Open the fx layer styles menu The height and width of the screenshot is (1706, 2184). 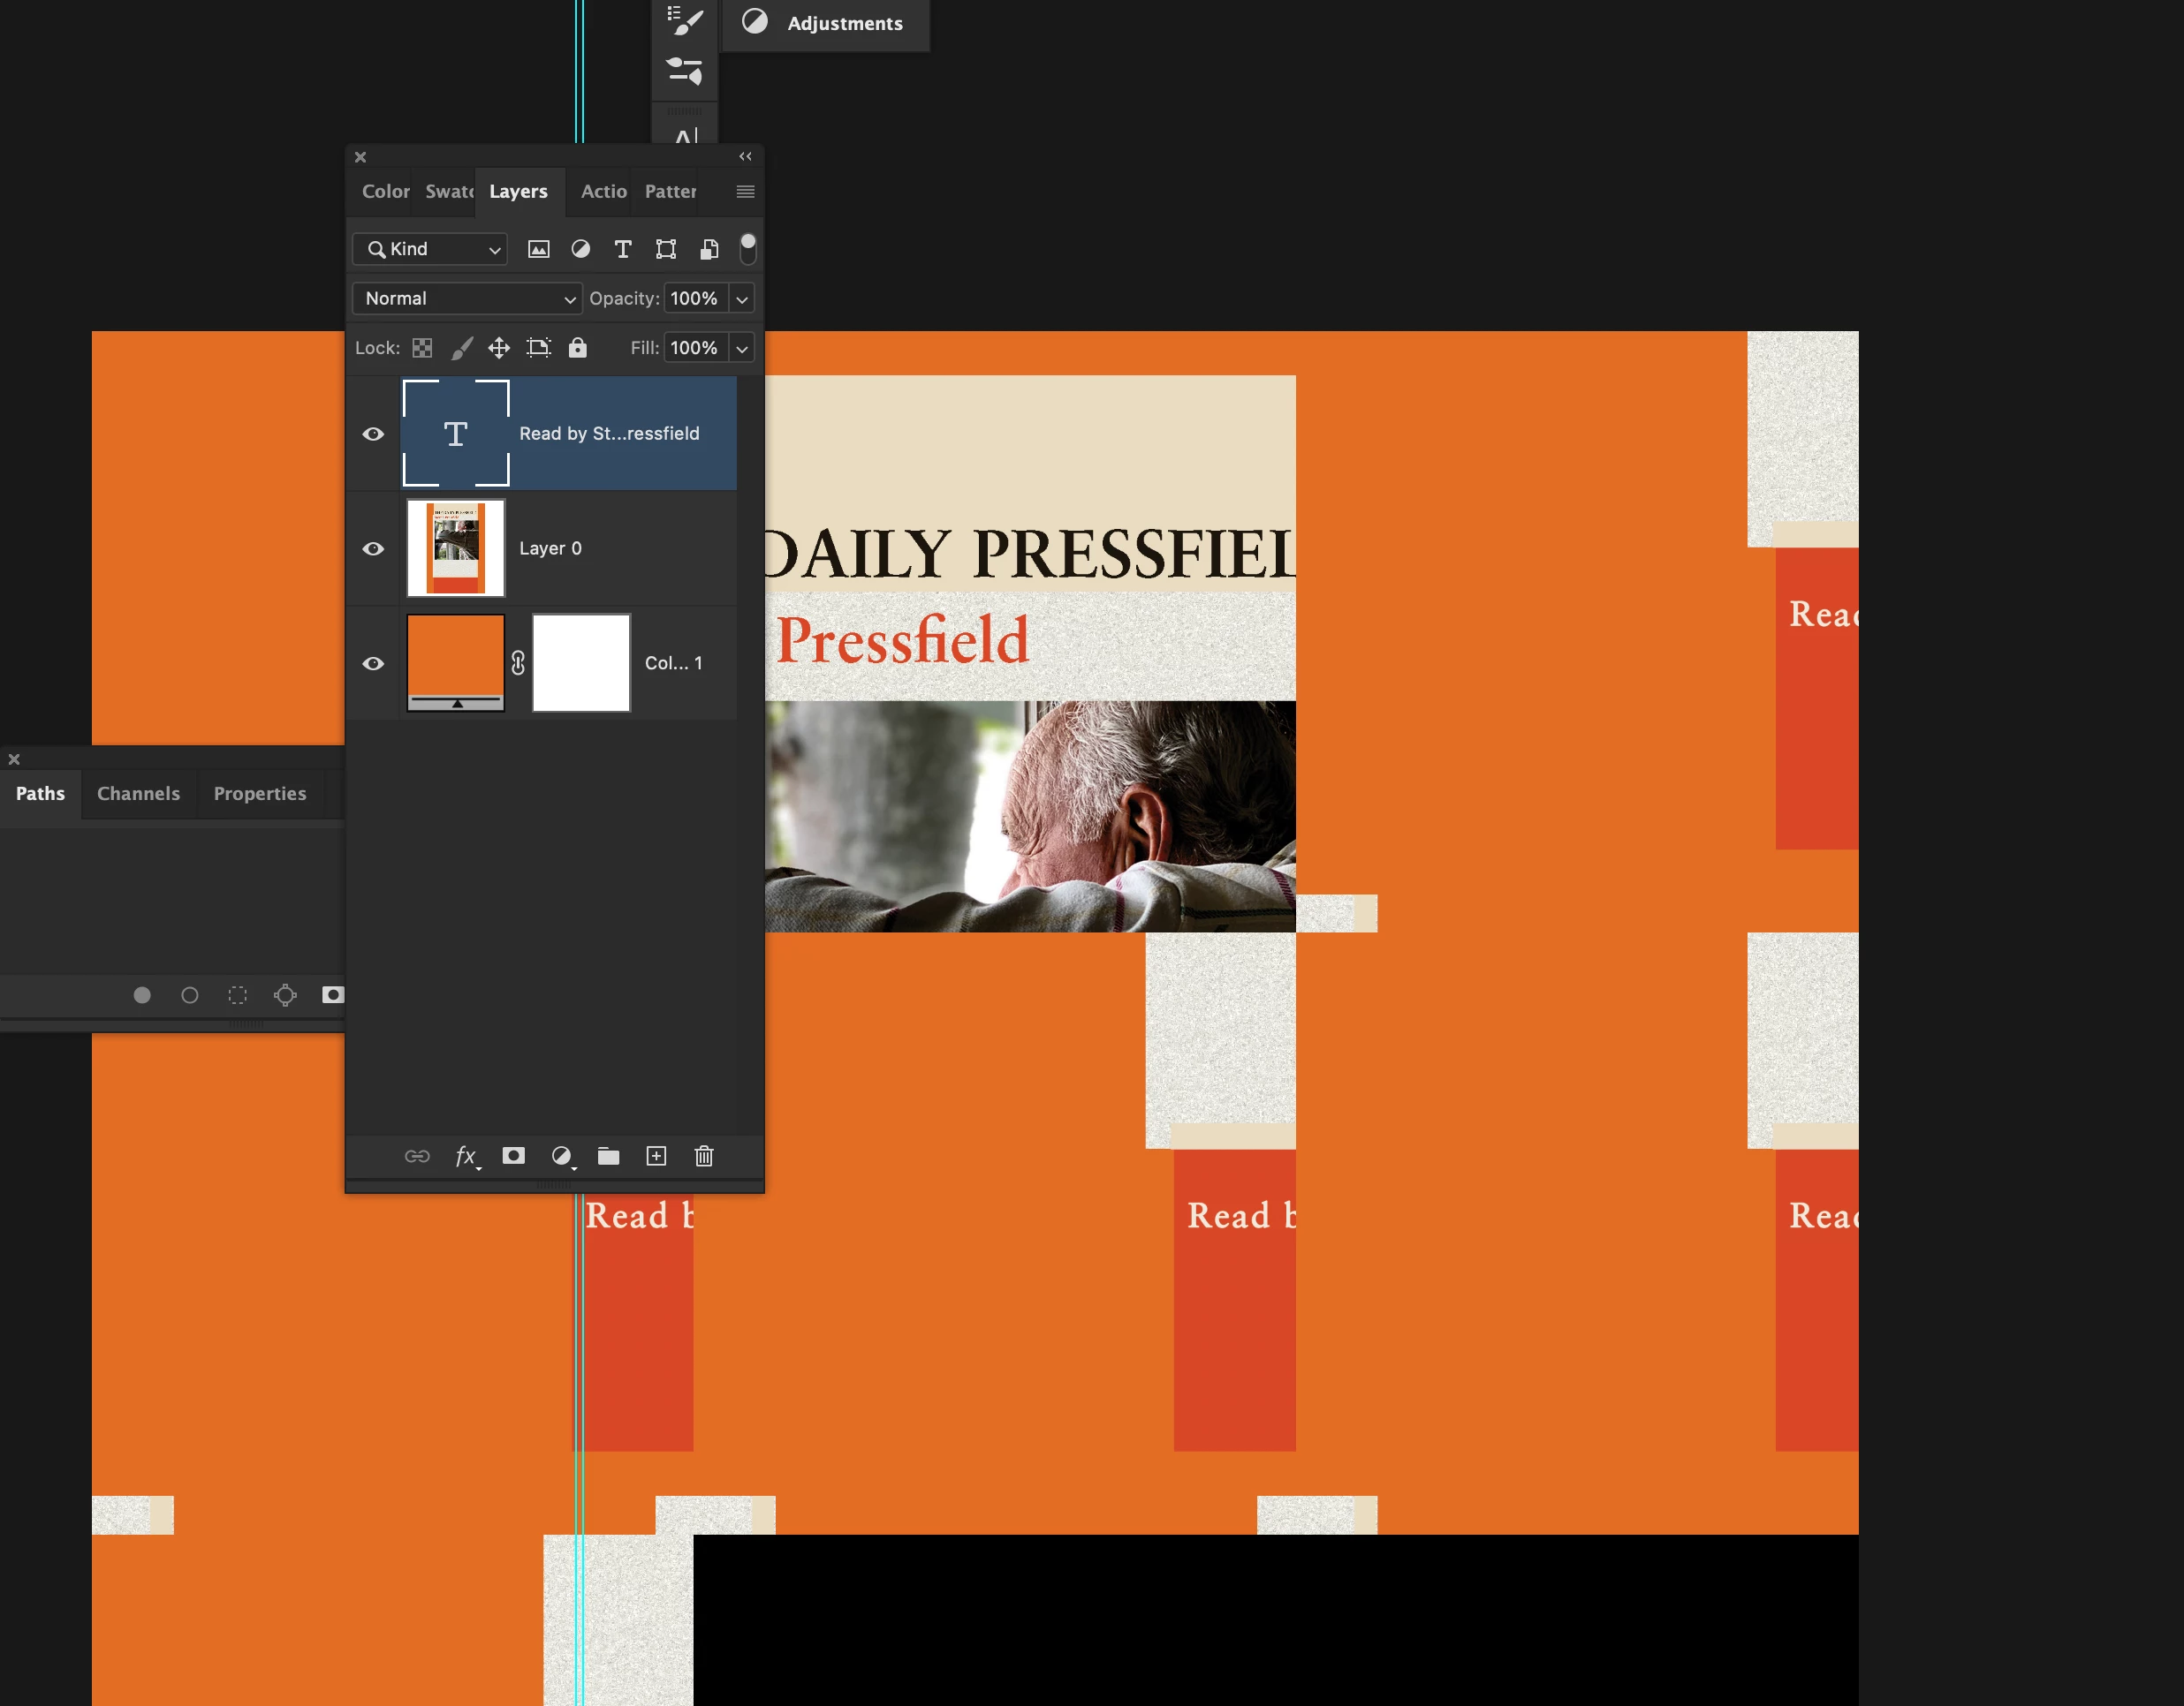466,1157
